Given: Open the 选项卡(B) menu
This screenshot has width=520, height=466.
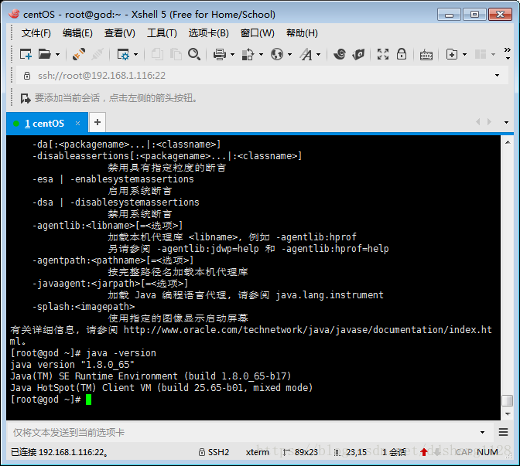Looking at the screenshot, I should coord(209,33).
